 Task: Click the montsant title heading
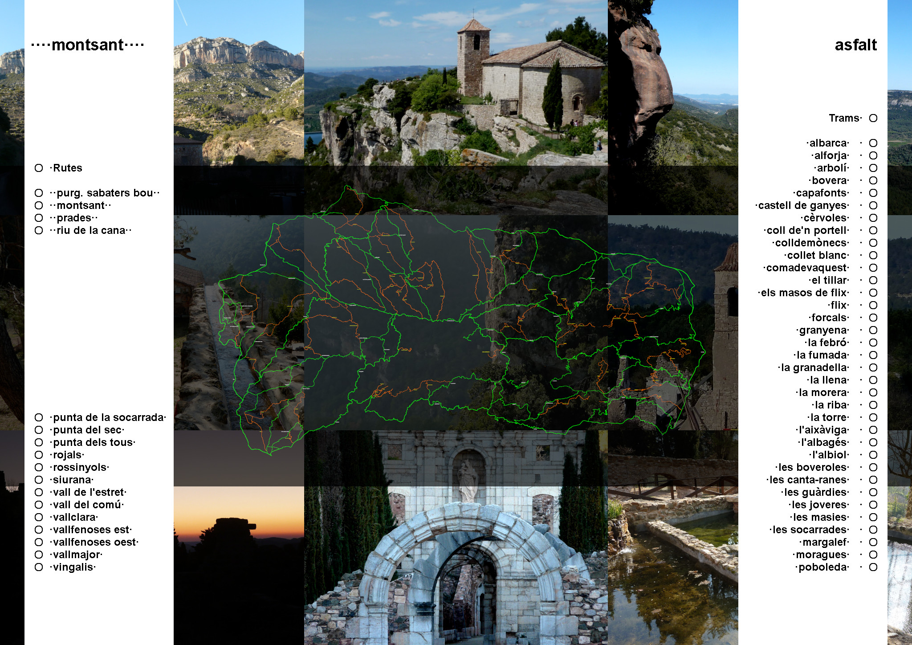coord(88,45)
